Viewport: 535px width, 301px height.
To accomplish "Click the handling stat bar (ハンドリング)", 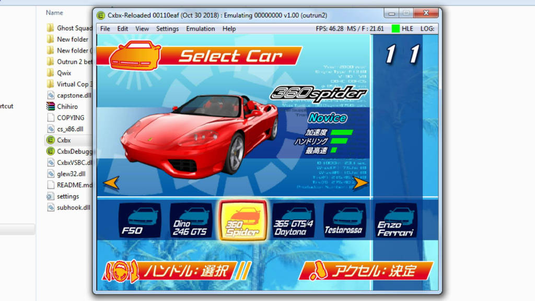I will [x=340, y=141].
